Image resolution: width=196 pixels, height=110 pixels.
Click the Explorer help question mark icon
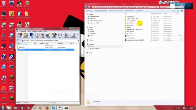tap(182, 11)
